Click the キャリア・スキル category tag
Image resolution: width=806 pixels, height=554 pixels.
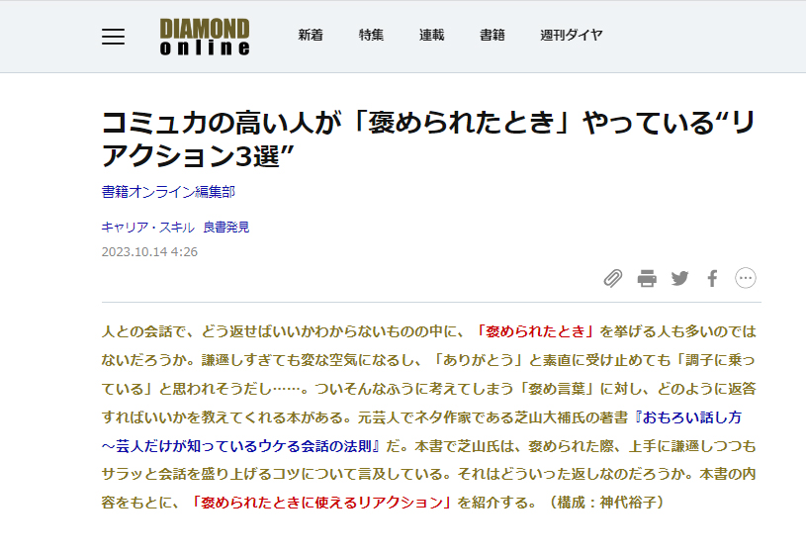click(x=147, y=227)
